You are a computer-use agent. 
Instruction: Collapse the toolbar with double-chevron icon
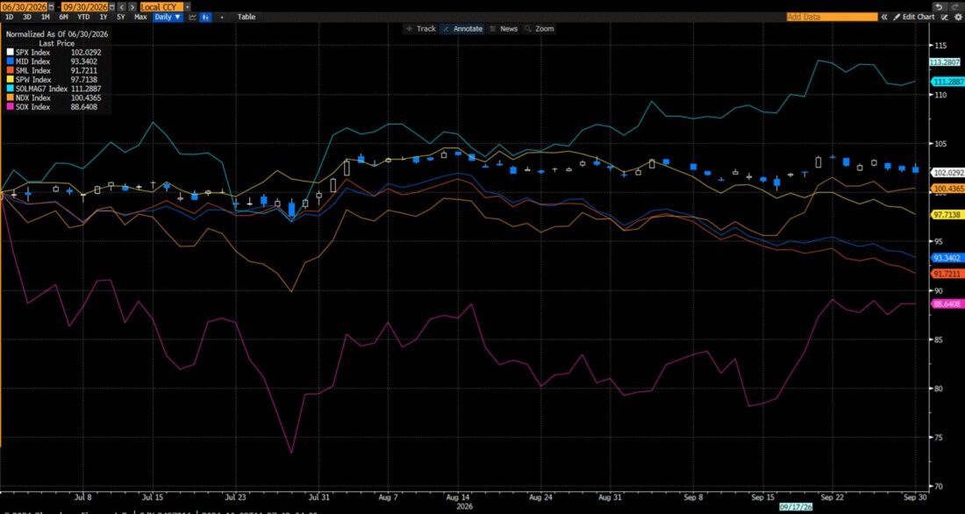click(x=884, y=18)
